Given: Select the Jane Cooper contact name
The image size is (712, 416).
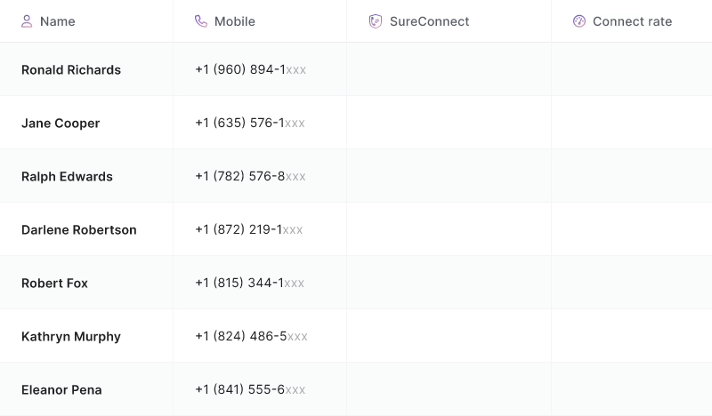Looking at the screenshot, I should [x=61, y=124].
